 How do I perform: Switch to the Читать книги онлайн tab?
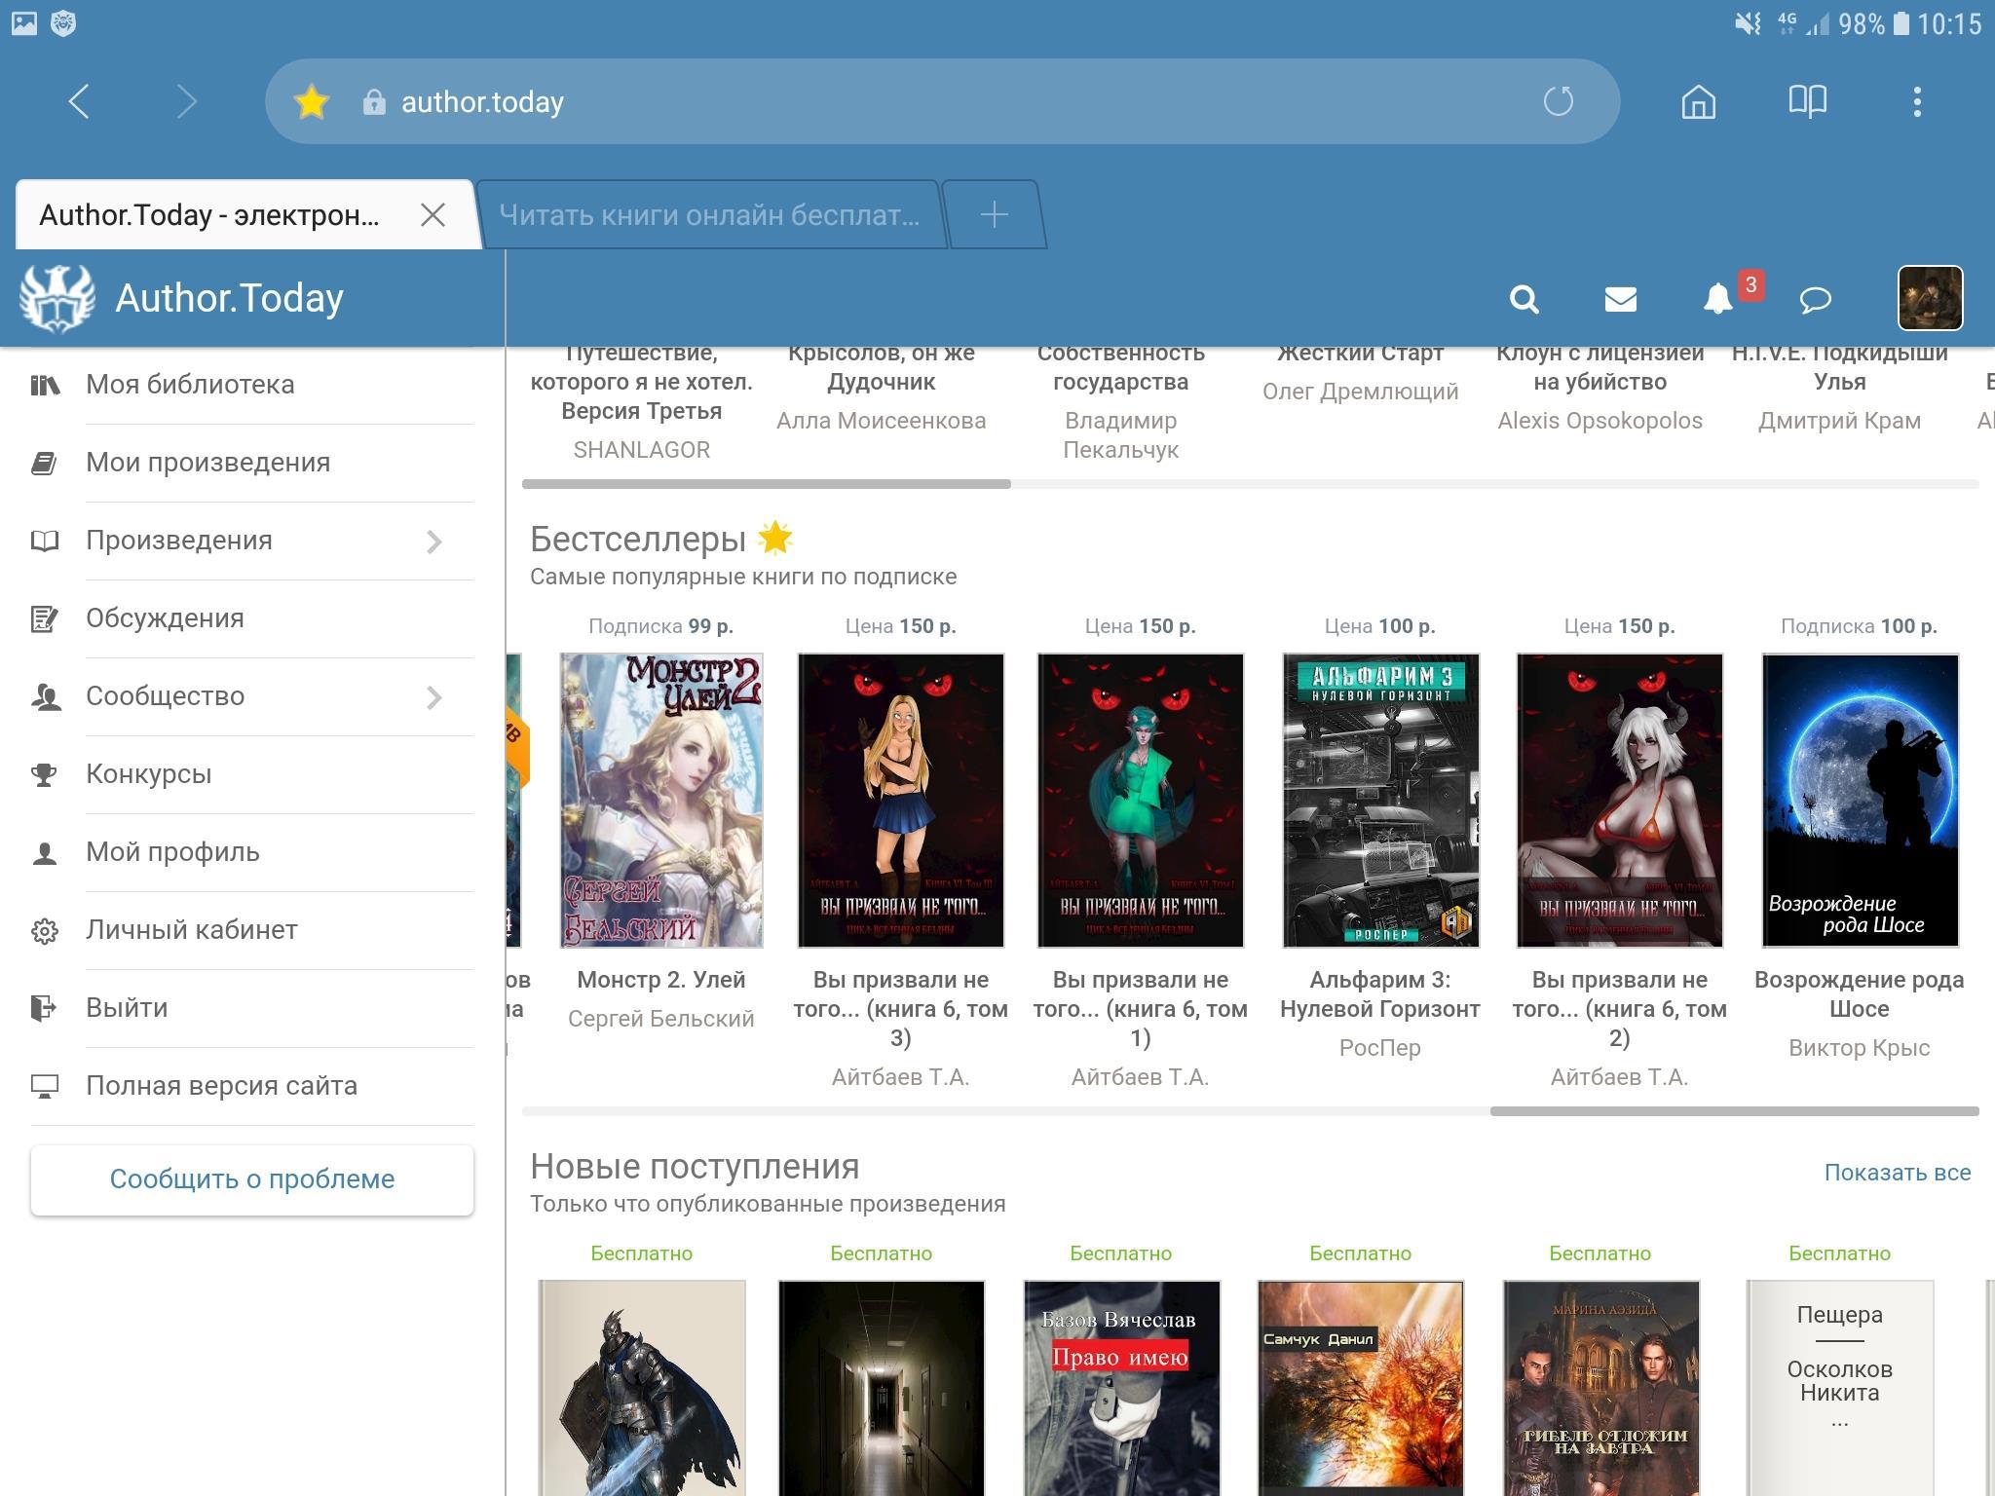pyautogui.click(x=708, y=215)
